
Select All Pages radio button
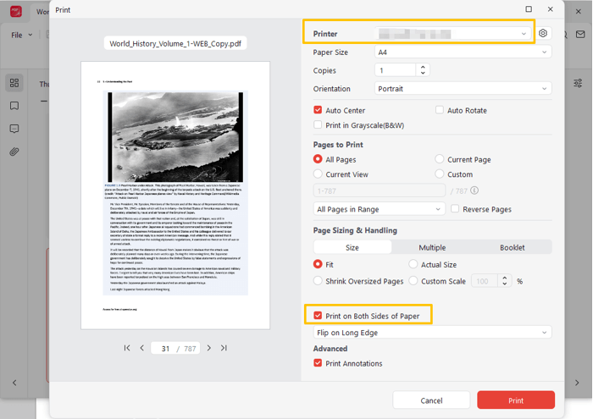point(318,159)
